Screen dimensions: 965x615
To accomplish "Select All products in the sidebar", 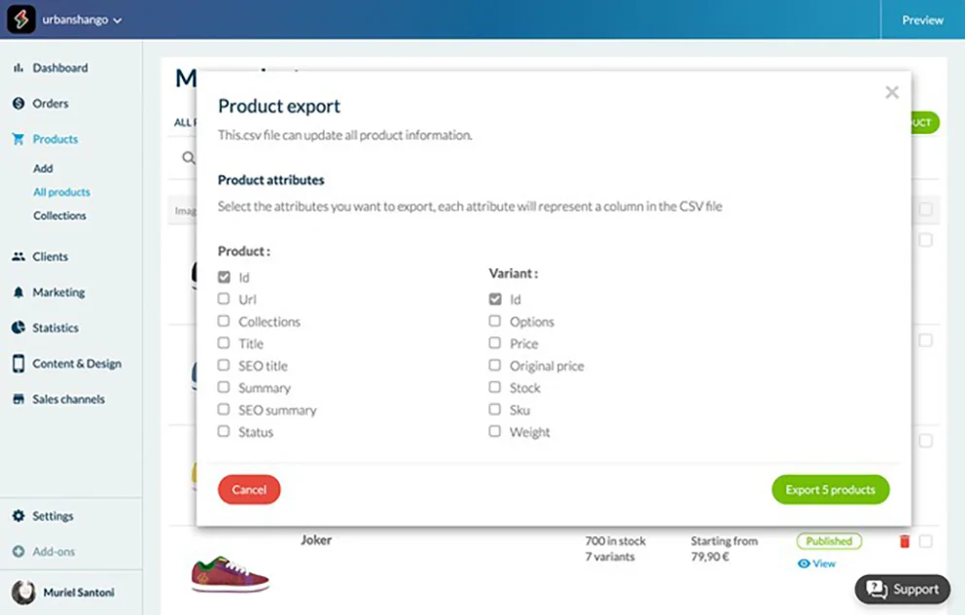I will 61,191.
